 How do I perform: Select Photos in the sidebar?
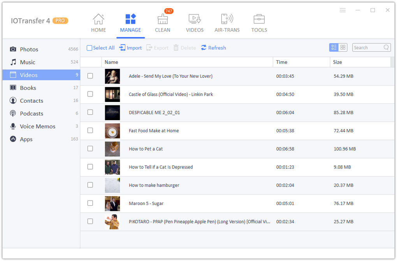41,49
